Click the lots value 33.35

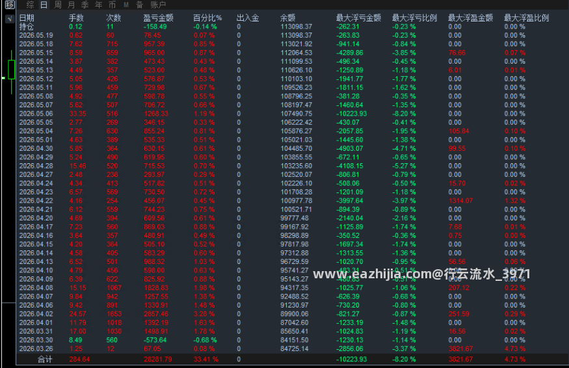77,114
